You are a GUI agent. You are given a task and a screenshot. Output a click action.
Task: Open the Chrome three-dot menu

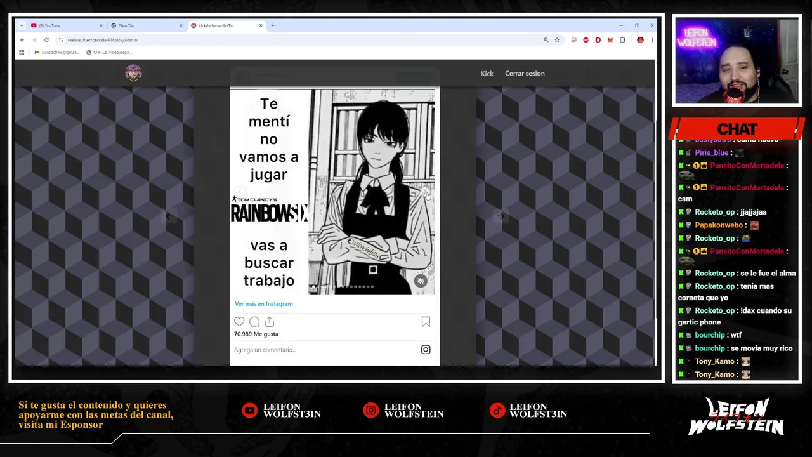[x=652, y=40]
